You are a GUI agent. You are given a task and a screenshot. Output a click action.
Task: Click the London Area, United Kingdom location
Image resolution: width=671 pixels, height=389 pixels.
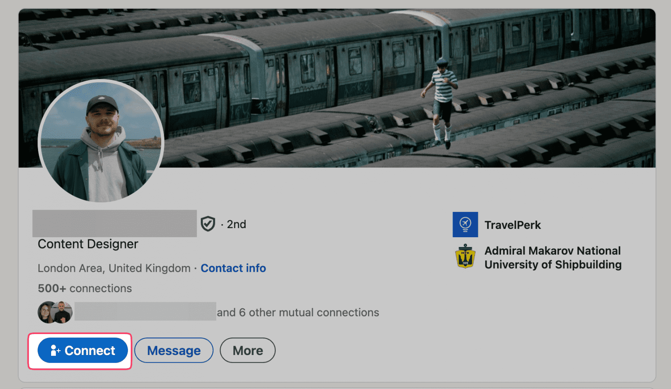[x=114, y=268]
